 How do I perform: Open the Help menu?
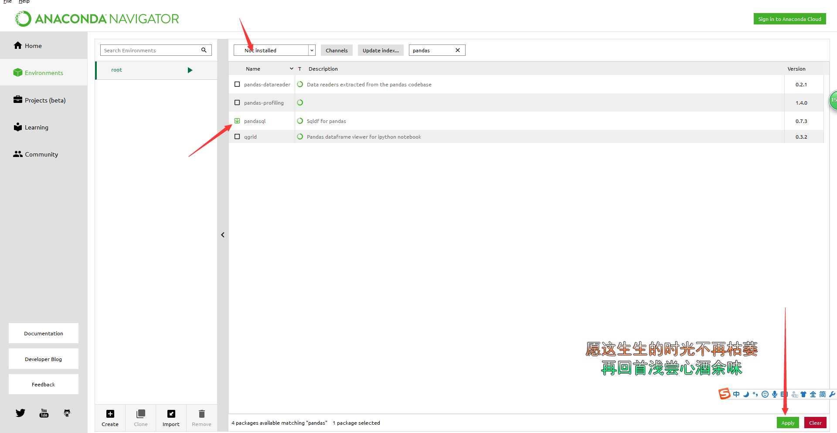pyautogui.click(x=24, y=2)
